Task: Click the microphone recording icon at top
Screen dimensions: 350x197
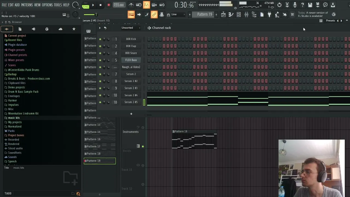Action: coord(295,5)
